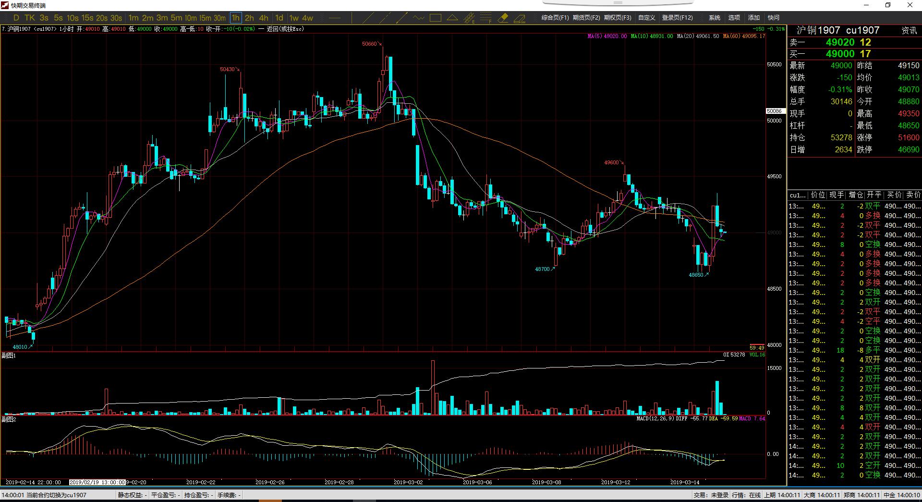Switch chart to 15m period
922x502 pixels.
pyautogui.click(x=206, y=18)
